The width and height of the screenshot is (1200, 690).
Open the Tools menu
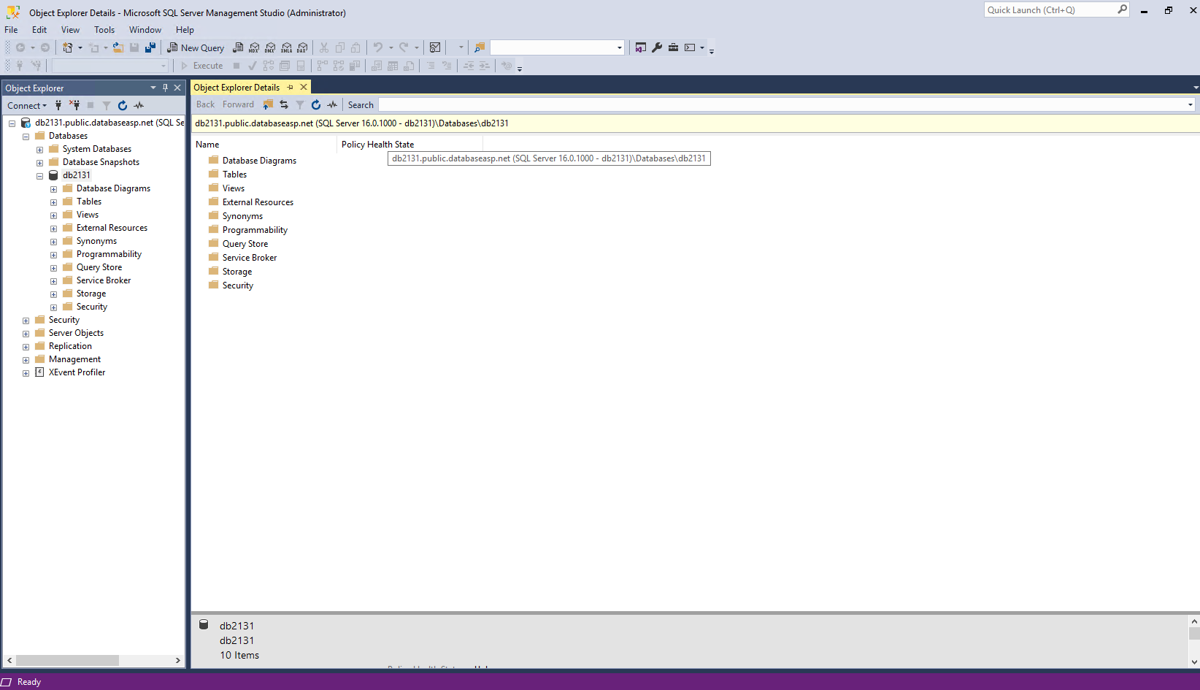click(x=104, y=30)
